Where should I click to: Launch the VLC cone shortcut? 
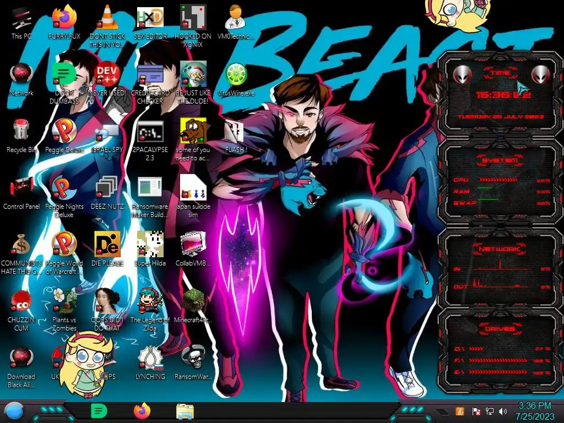(107, 26)
